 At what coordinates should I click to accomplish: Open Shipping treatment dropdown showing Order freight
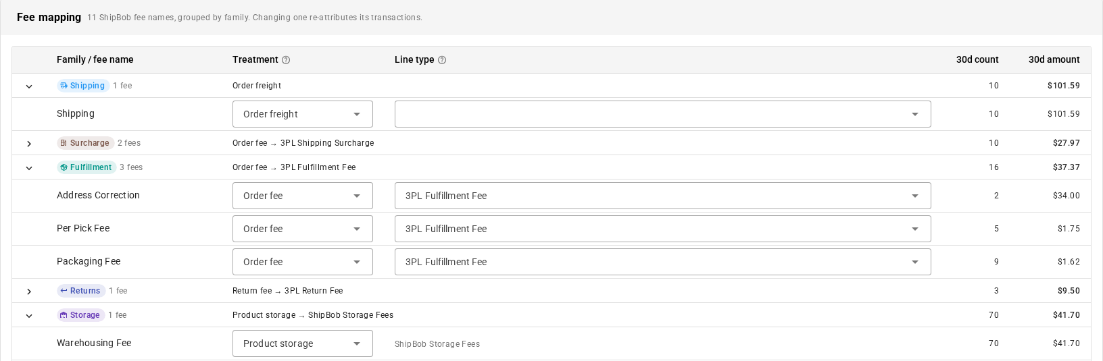(303, 114)
